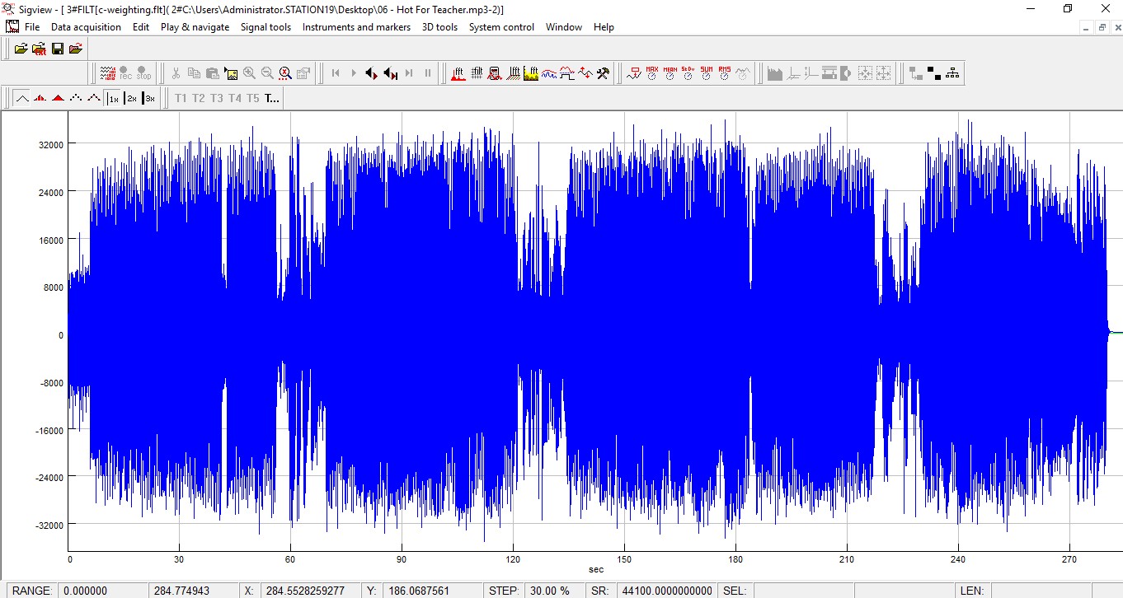Open the data acquisition settings icon

point(108,73)
